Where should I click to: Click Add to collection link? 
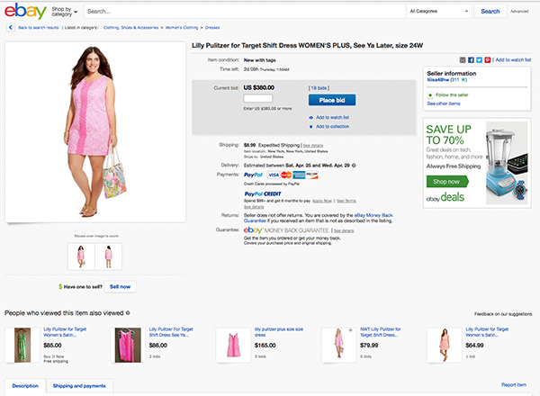(331, 125)
